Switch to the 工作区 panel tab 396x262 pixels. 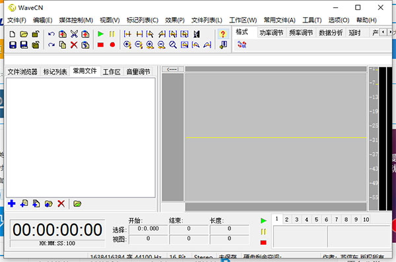click(112, 72)
